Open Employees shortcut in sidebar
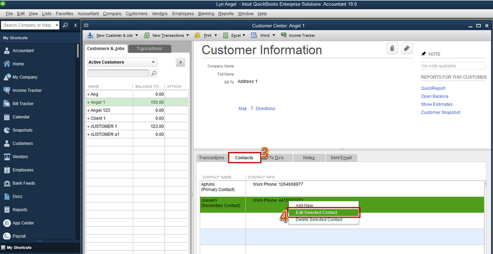Viewport: 493px width, 254px height. pyautogui.click(x=23, y=170)
